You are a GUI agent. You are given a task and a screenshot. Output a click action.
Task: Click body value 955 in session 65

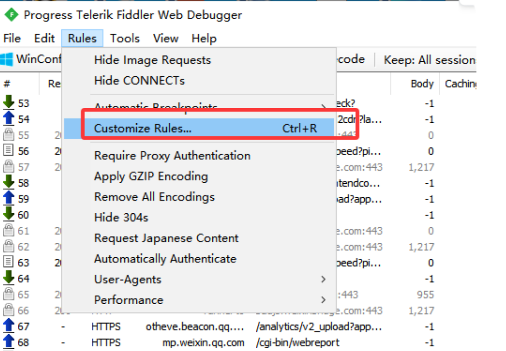[x=425, y=295]
